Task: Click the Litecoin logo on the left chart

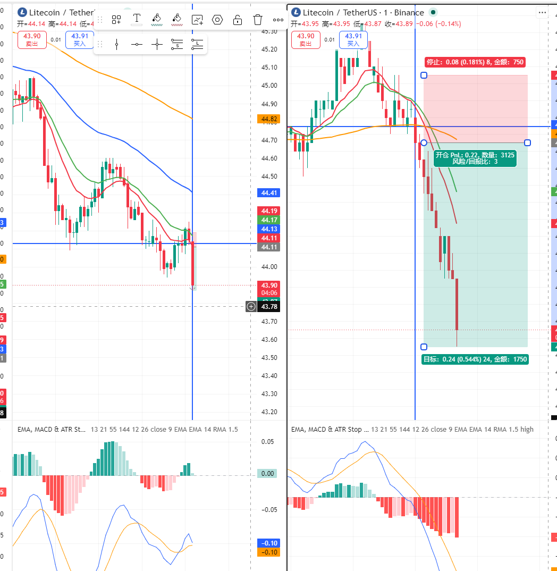Action: click(22, 12)
